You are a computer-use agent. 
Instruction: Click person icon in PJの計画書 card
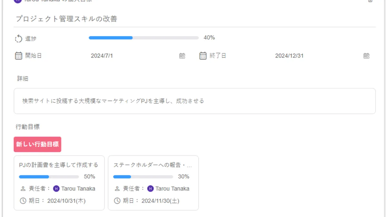coord(23,189)
